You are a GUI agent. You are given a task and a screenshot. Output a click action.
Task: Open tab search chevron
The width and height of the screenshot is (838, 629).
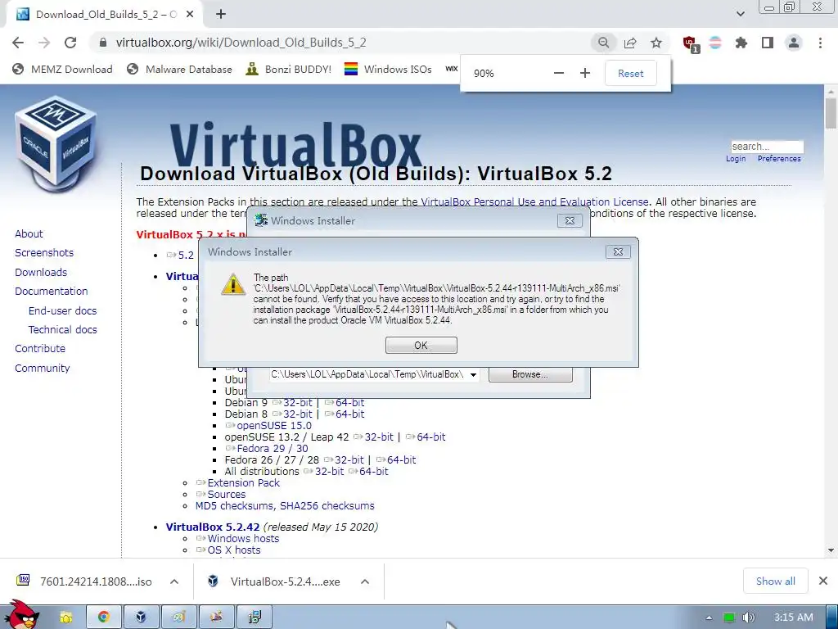(x=740, y=14)
